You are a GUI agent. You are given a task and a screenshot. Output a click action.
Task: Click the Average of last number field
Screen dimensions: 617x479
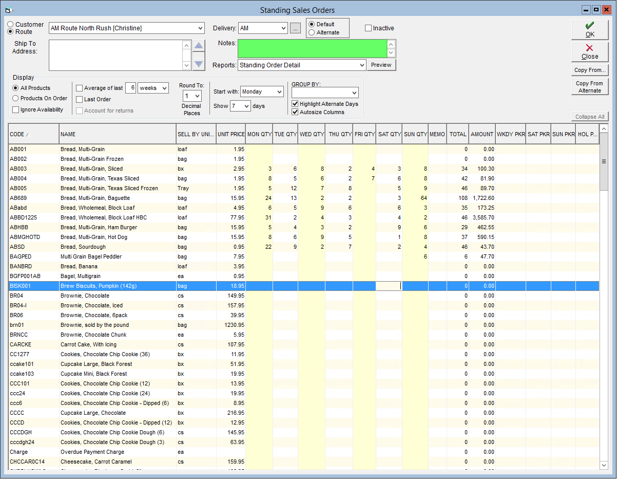tap(130, 88)
